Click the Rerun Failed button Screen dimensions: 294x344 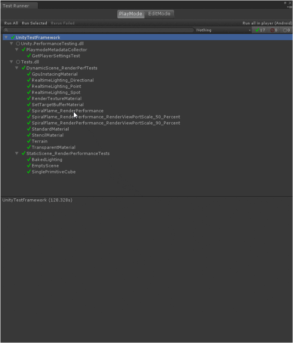pos(63,23)
